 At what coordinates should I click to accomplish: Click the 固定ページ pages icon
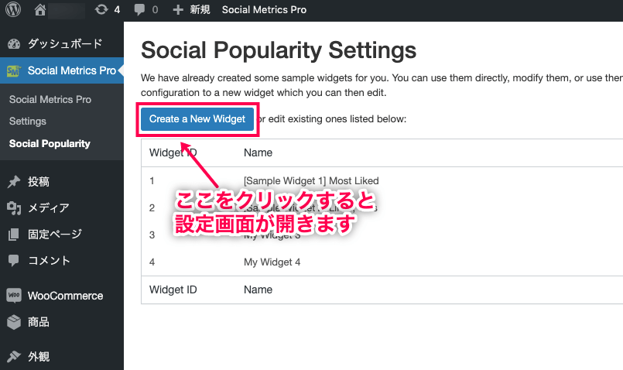[x=13, y=234]
